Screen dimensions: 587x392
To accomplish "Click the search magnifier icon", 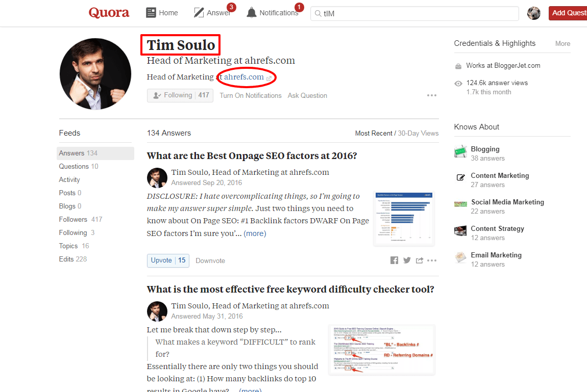I will 318,13.
